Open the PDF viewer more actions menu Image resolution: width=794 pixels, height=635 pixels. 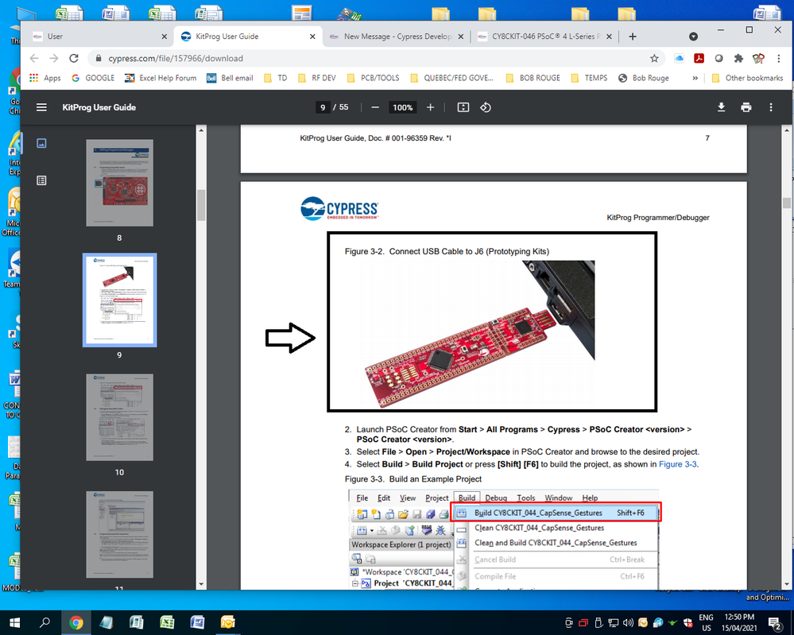point(771,107)
